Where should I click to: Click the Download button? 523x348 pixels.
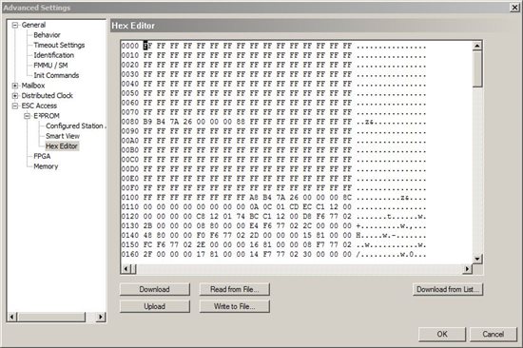point(154,289)
